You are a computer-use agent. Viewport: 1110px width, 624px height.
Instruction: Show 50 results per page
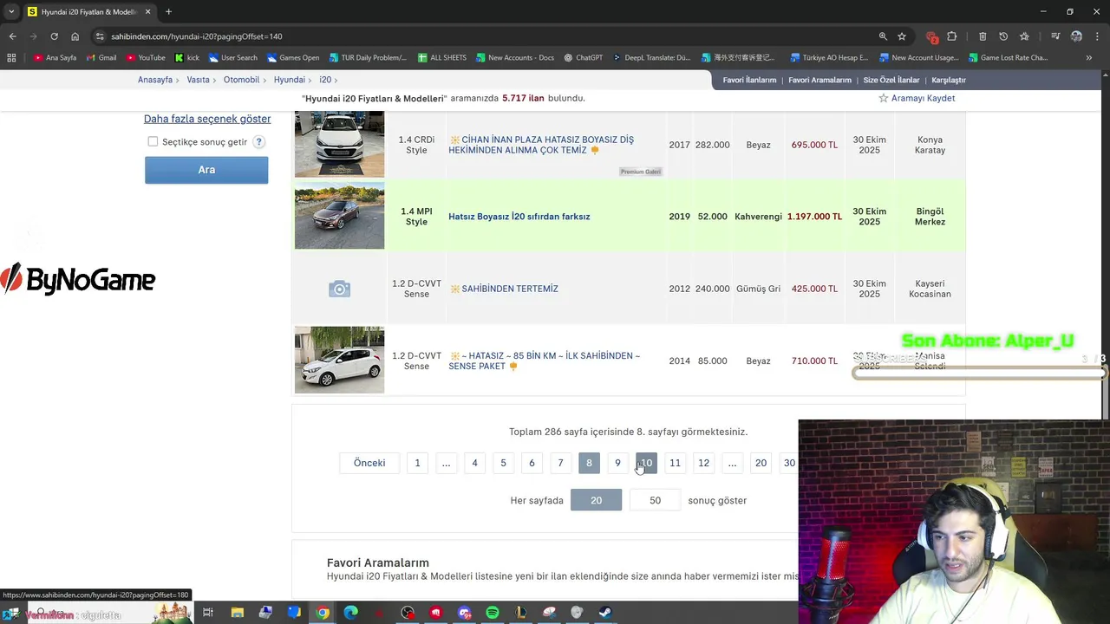tap(655, 500)
